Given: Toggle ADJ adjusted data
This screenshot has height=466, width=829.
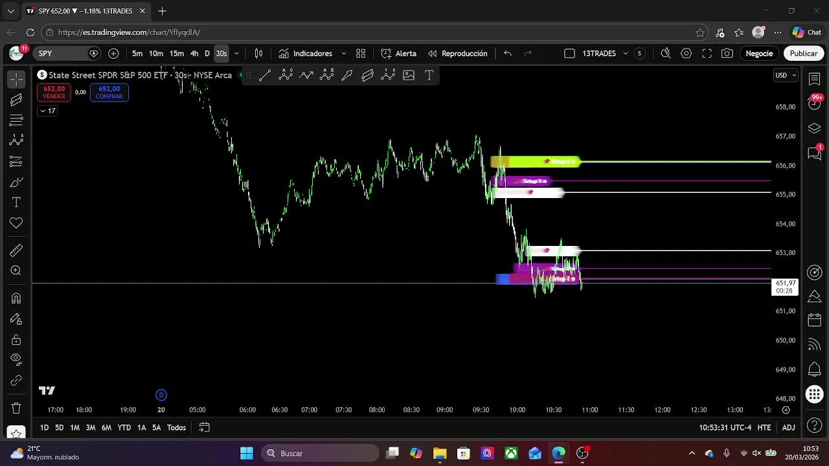Looking at the screenshot, I should click(788, 428).
